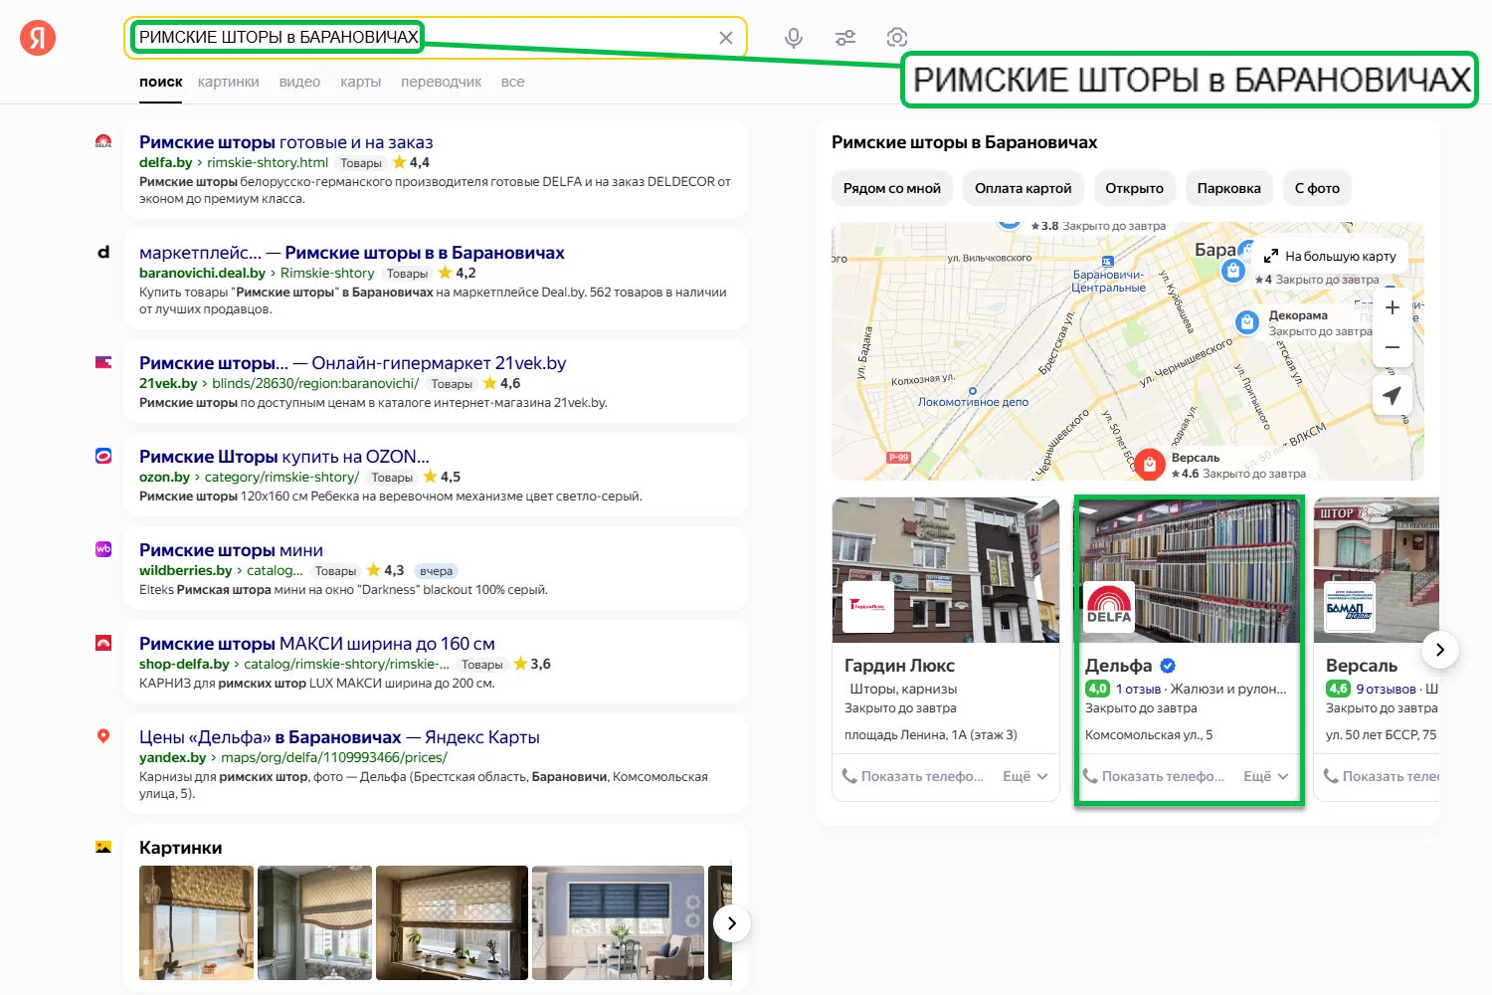The width and height of the screenshot is (1492, 995).
Task: Expand map via 'На большую карту'
Action: tap(1330, 256)
